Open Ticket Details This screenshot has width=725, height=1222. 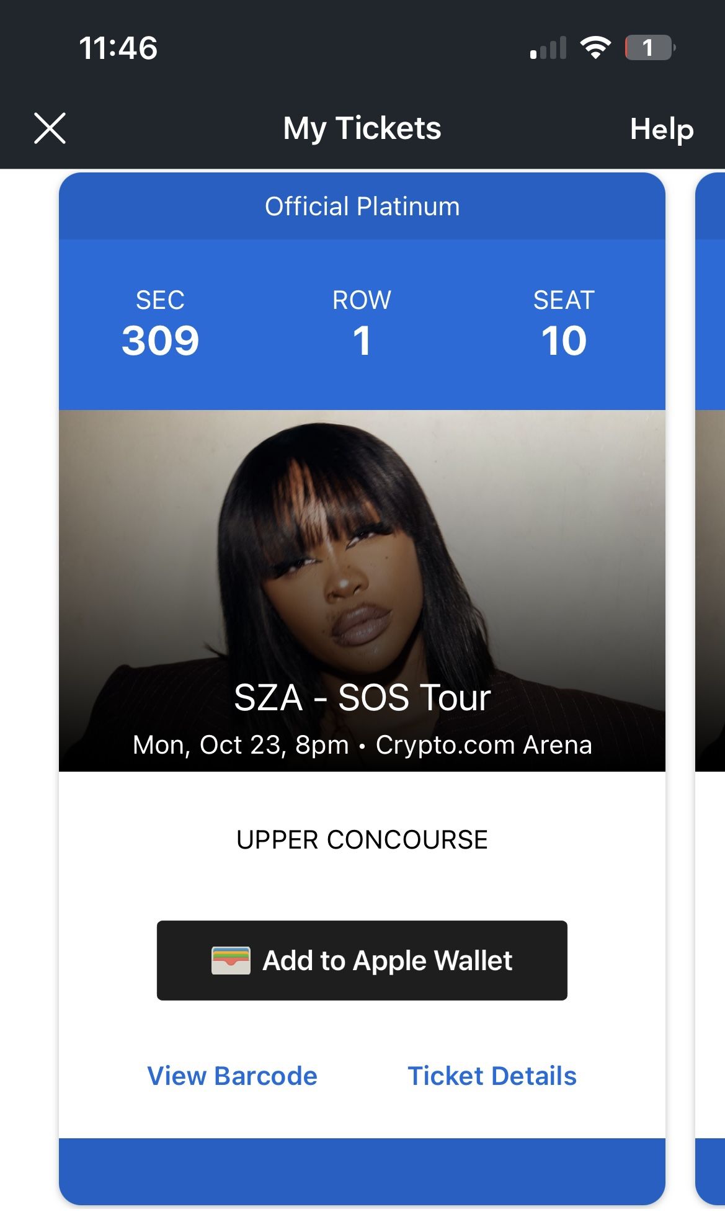click(492, 1076)
